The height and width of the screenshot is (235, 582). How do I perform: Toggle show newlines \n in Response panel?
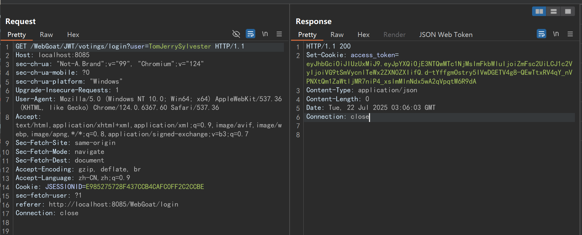point(556,34)
